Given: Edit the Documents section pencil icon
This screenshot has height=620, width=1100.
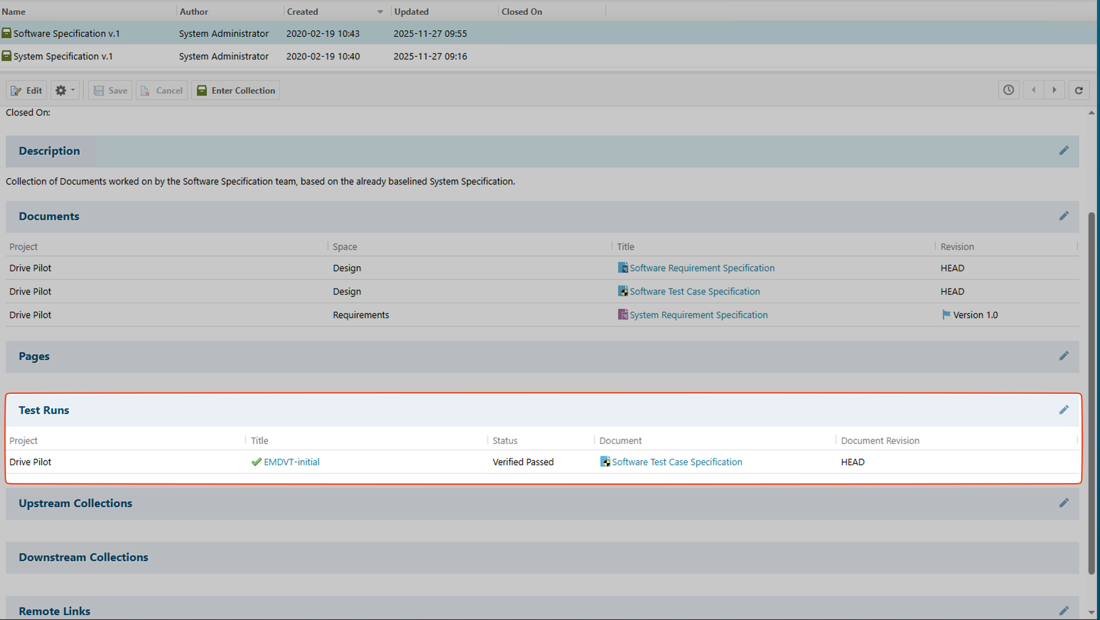Looking at the screenshot, I should click(1064, 216).
